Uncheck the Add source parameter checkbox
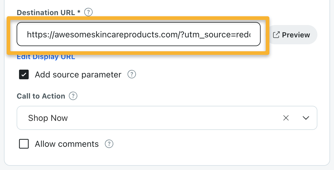 pos(24,74)
